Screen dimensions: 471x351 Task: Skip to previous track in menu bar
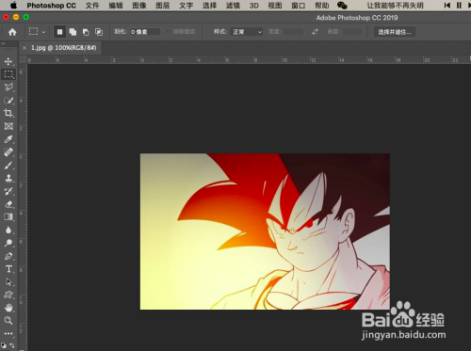[x=447, y=6]
